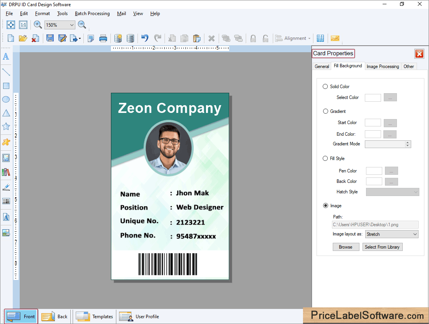Select the Ellipse shape tool
This screenshot has width=429, height=324.
point(6,99)
